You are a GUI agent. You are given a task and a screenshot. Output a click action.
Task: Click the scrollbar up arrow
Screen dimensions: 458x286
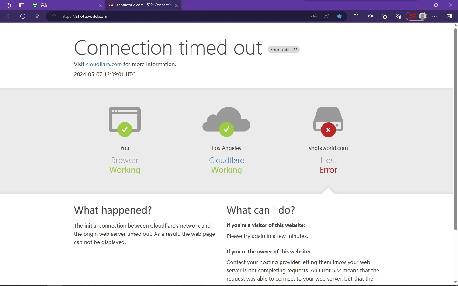455,25
